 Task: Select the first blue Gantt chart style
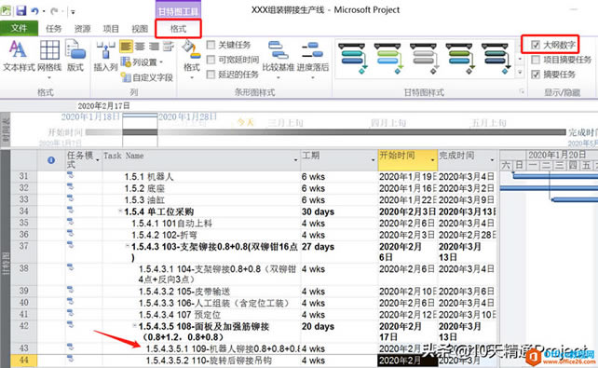(353, 58)
